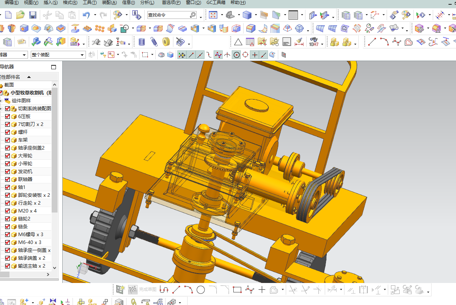Uncheck the 7切割刀 x 2 checkbox
Screen dimensions: 456x305
coord(7,124)
